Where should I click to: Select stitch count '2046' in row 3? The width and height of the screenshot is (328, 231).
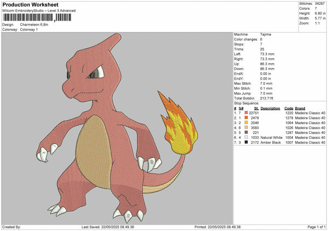pos(255,123)
